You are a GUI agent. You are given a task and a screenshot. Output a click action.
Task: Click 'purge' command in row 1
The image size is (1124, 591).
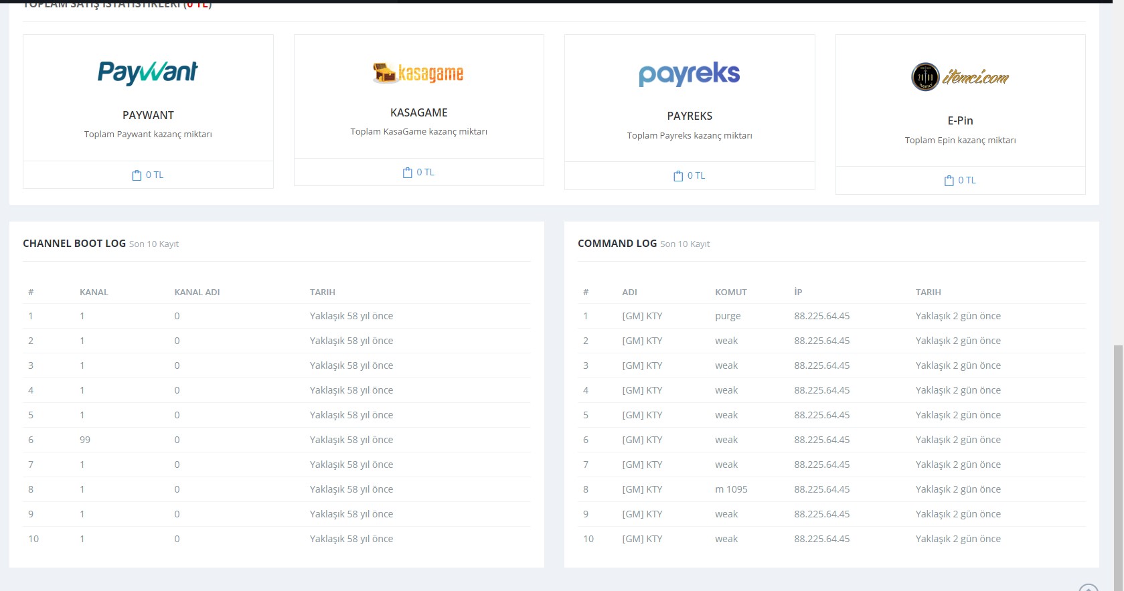pyautogui.click(x=728, y=317)
